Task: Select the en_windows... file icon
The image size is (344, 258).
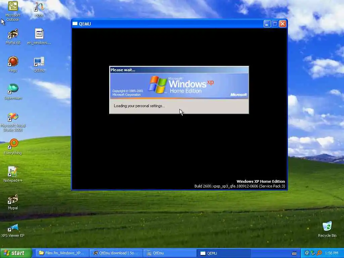Action: [39, 37]
